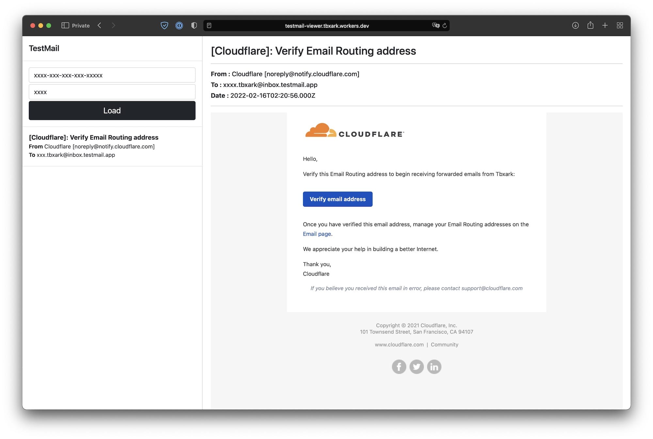Open Cloudflare Facebook icon in footer

[399, 367]
